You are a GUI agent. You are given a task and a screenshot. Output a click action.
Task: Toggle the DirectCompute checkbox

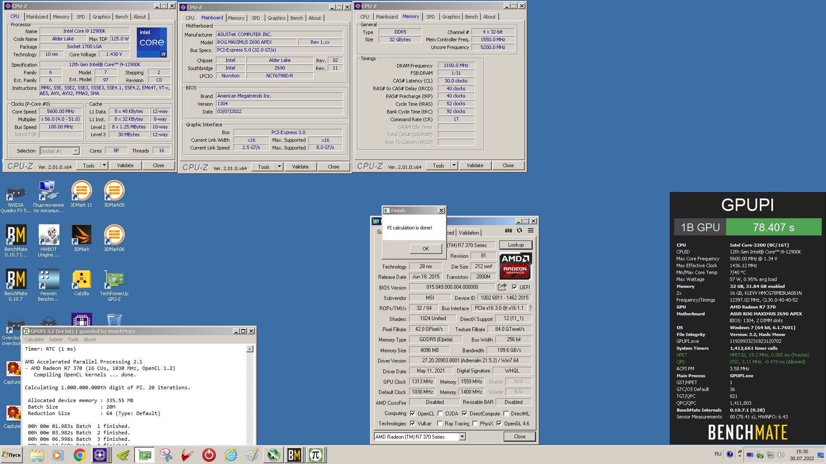[x=465, y=413]
